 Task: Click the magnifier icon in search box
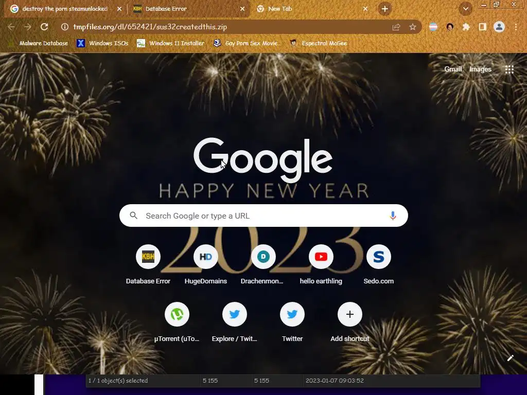pos(133,216)
